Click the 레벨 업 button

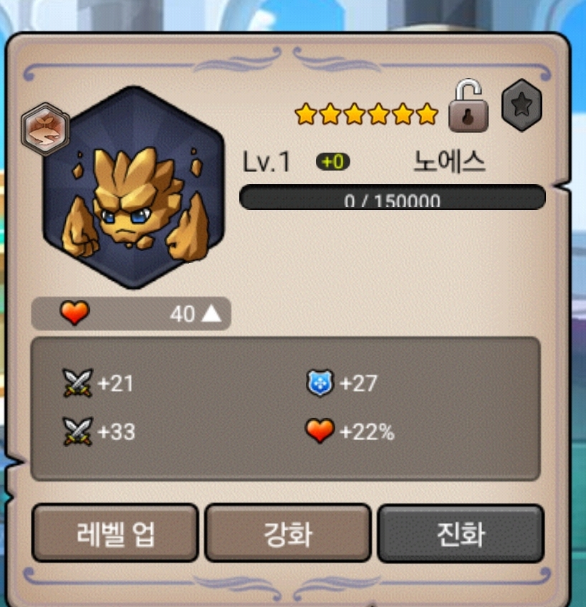[x=115, y=533]
